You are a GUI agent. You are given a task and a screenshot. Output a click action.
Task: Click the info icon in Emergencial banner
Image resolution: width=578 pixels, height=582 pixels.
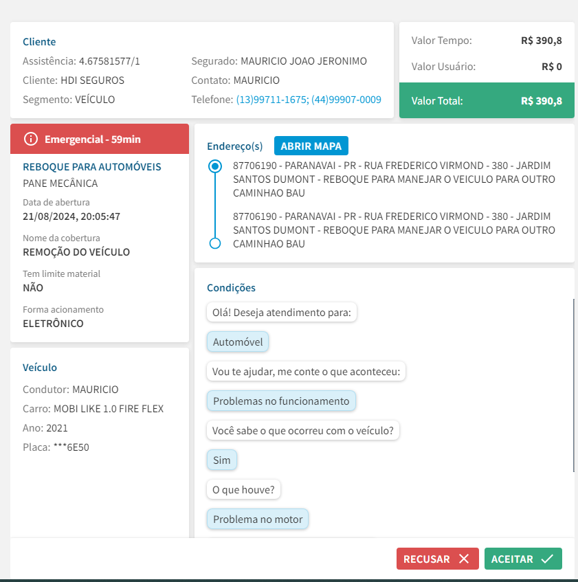tap(30, 139)
